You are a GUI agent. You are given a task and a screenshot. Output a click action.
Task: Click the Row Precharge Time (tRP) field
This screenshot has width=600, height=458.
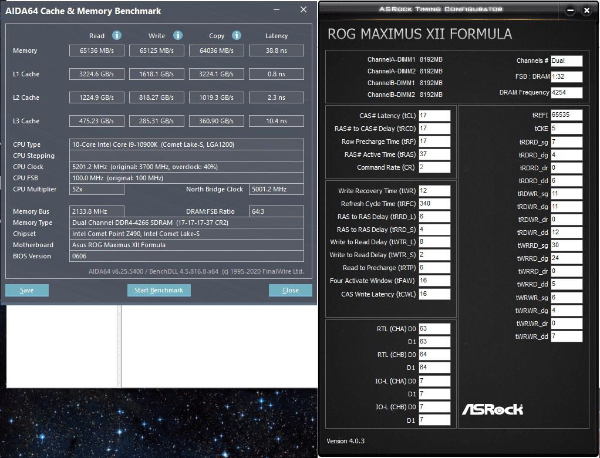point(434,142)
